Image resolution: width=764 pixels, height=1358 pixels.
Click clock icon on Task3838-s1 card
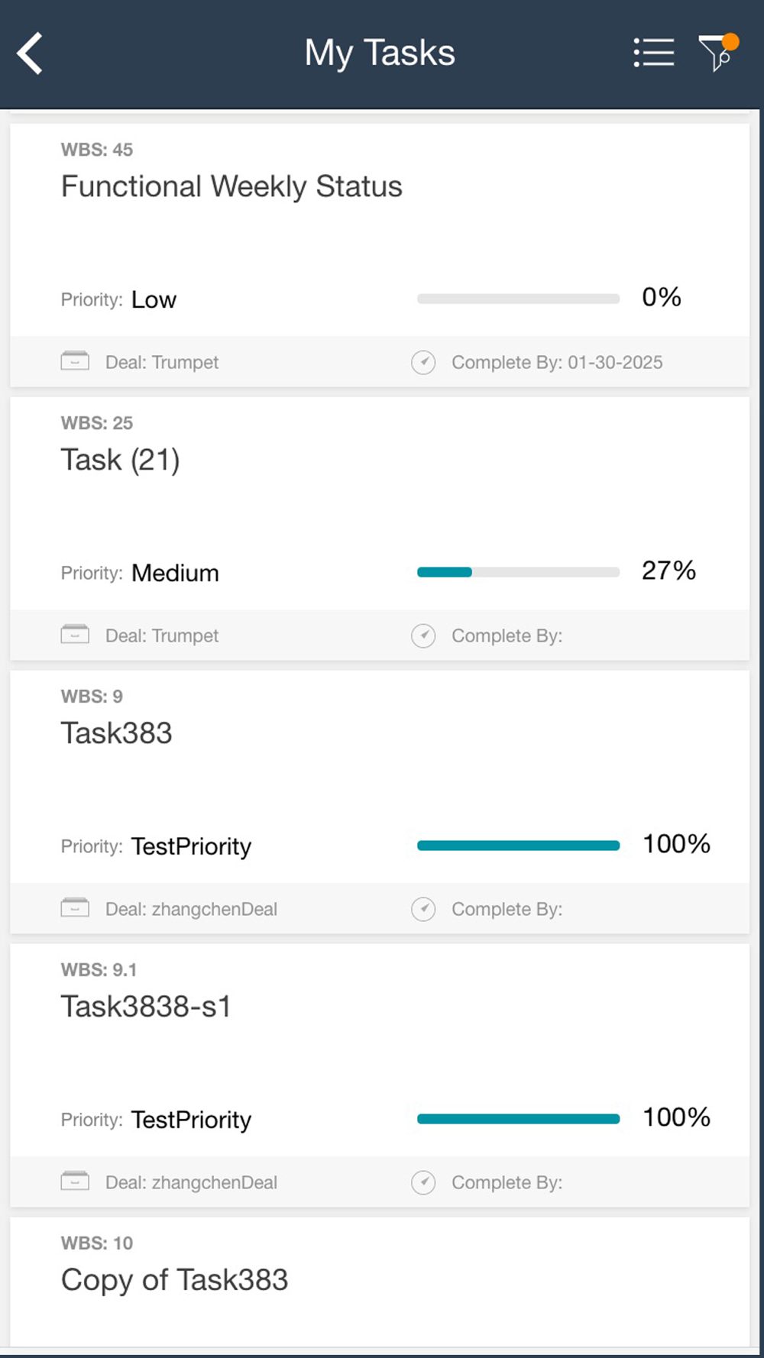pos(423,1182)
